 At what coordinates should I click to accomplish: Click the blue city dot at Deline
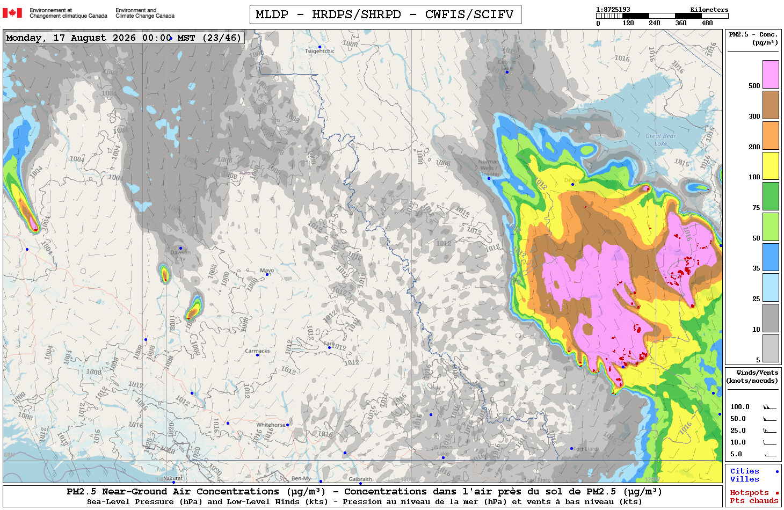coord(572,185)
